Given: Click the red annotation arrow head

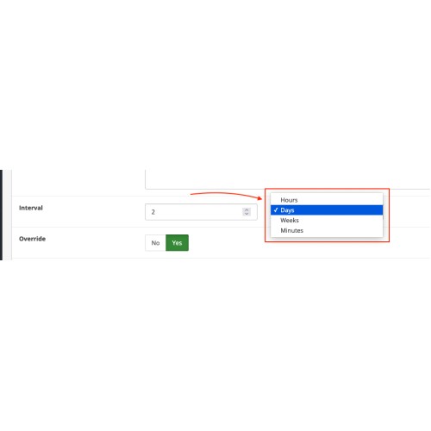Looking at the screenshot, I should pos(259,198).
